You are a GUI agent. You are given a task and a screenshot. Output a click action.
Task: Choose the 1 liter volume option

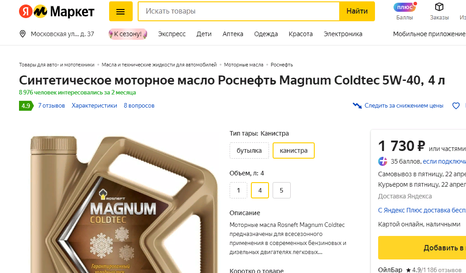(x=238, y=190)
